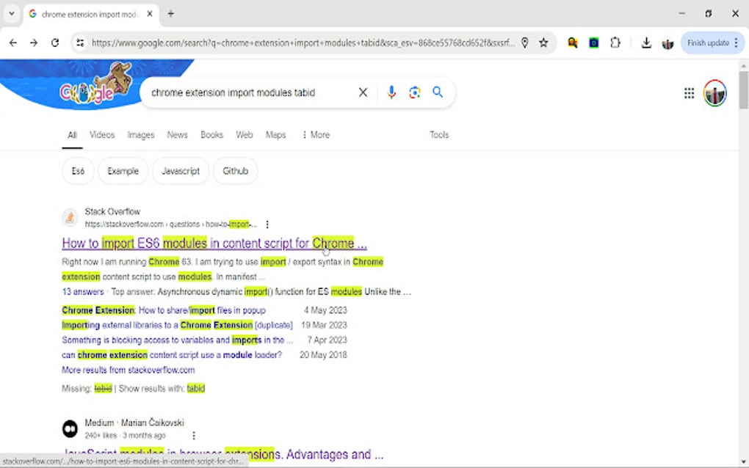Select the Javascript filter chip

(x=180, y=171)
